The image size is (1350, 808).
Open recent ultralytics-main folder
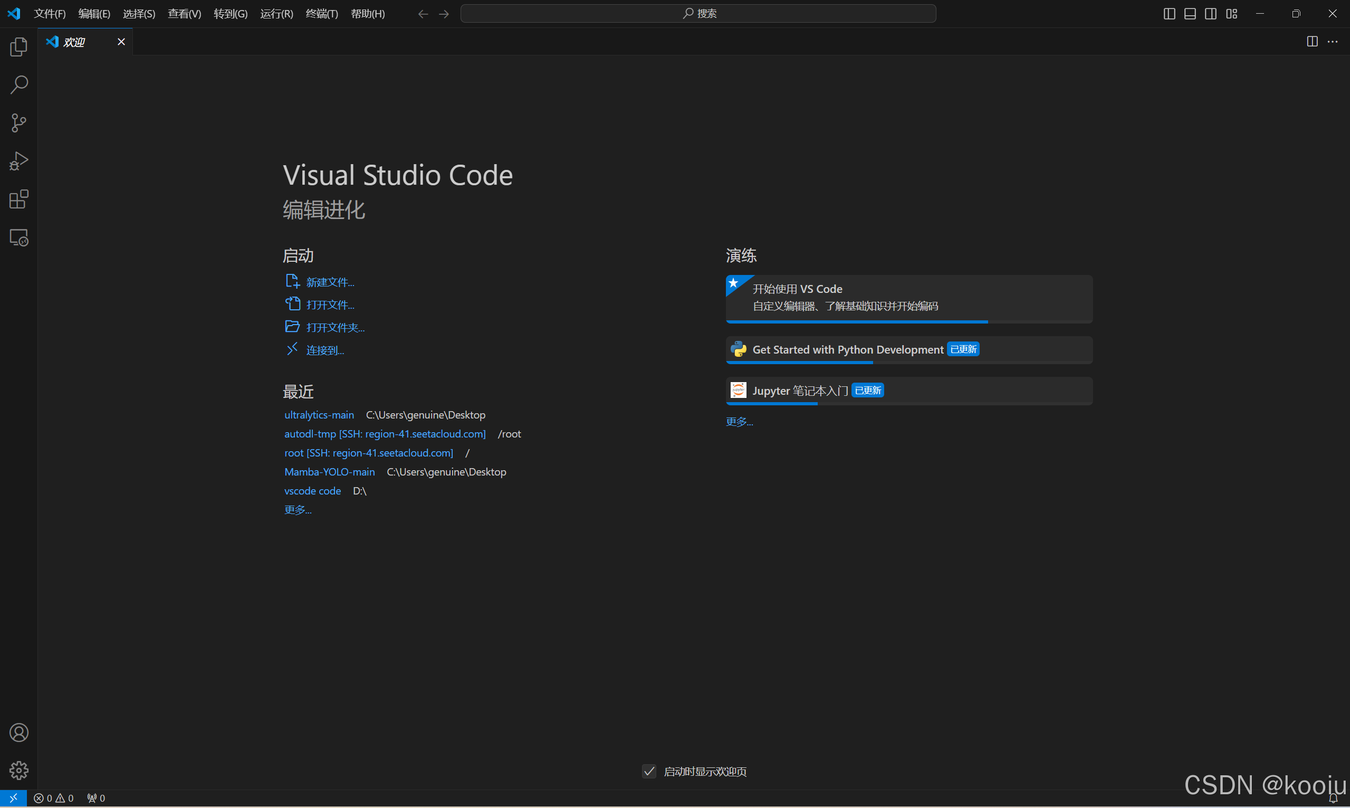[319, 415]
